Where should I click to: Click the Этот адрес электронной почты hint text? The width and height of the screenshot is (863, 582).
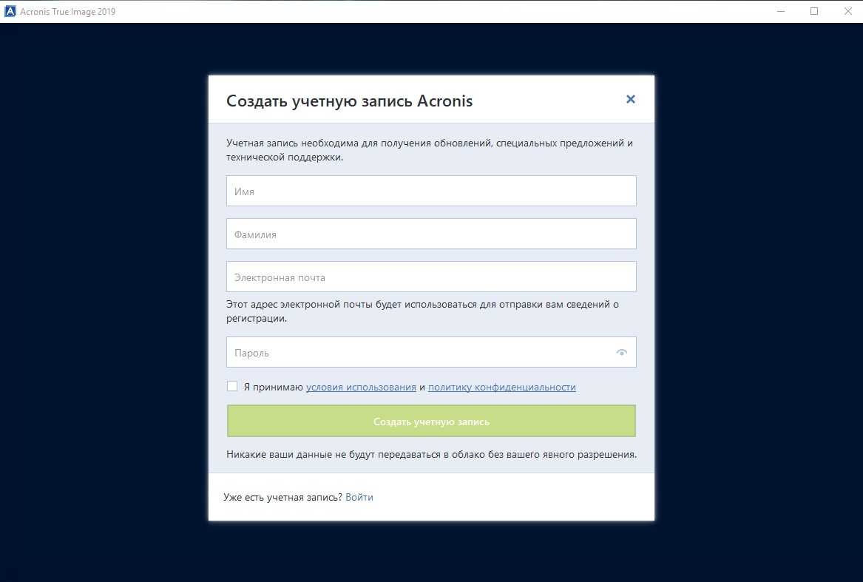[x=423, y=311]
